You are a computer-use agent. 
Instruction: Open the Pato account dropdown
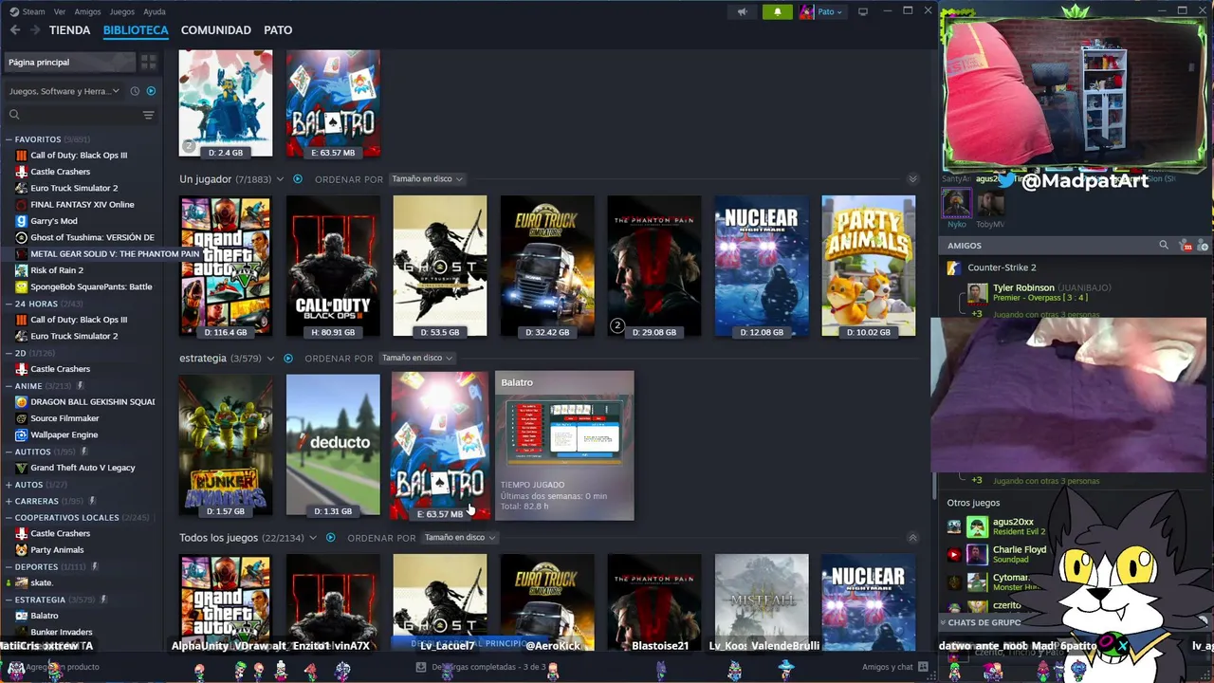click(x=821, y=11)
